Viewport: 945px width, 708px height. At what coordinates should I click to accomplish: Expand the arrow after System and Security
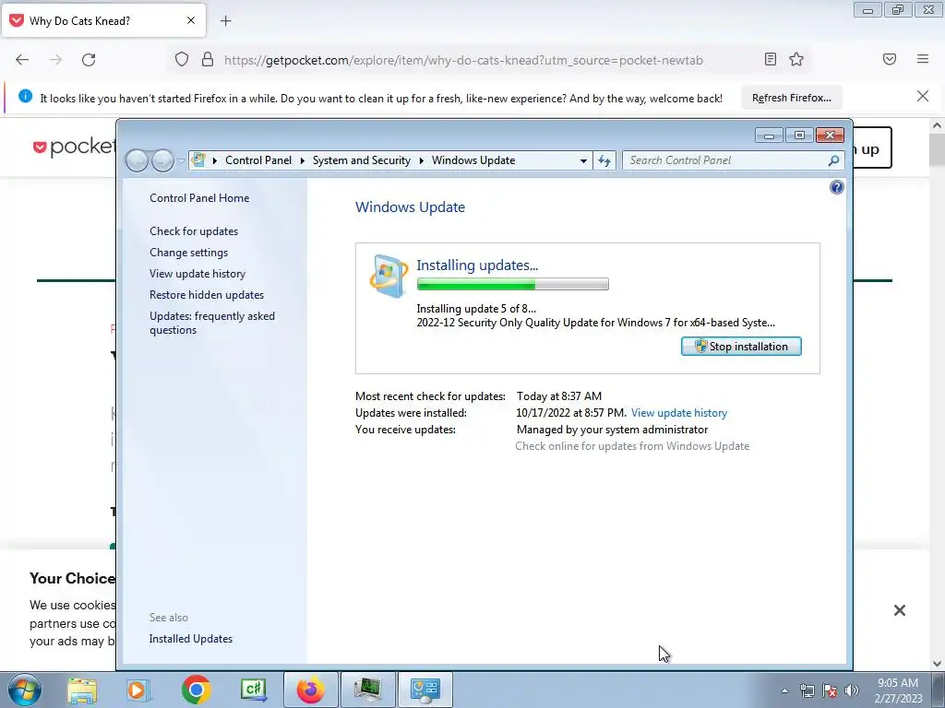pyautogui.click(x=421, y=160)
